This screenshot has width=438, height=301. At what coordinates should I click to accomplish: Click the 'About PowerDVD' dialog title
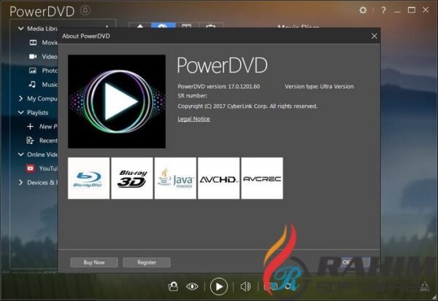pyautogui.click(x=86, y=36)
